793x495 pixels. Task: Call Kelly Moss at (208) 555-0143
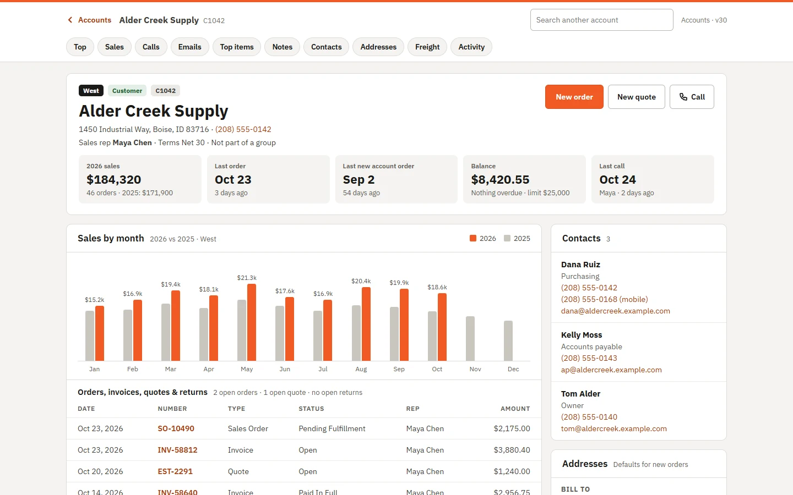coord(589,358)
